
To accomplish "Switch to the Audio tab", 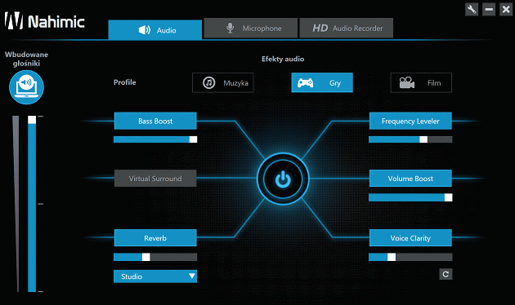I will pyautogui.click(x=155, y=30).
